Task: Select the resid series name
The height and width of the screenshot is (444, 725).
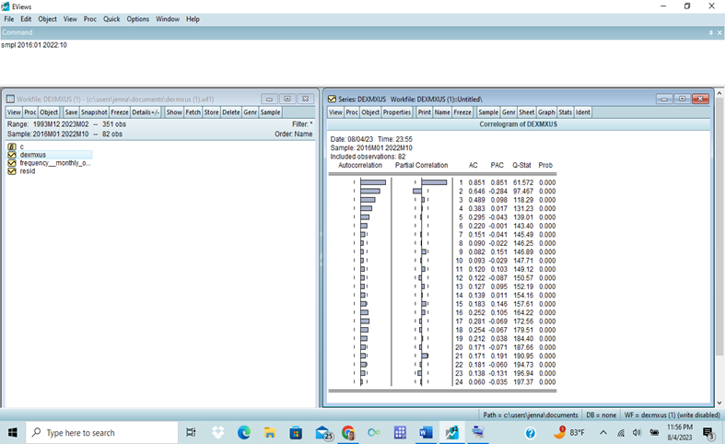Action: pos(28,171)
